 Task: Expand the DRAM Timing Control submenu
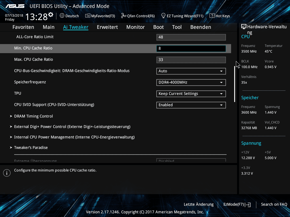(x=33, y=116)
